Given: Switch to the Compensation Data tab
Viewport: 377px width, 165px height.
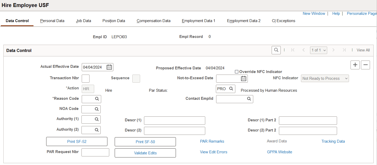Looking at the screenshot, I should click(153, 21).
